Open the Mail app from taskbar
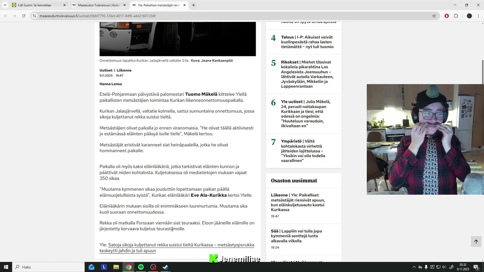The image size is (484, 272). [x=92, y=267]
